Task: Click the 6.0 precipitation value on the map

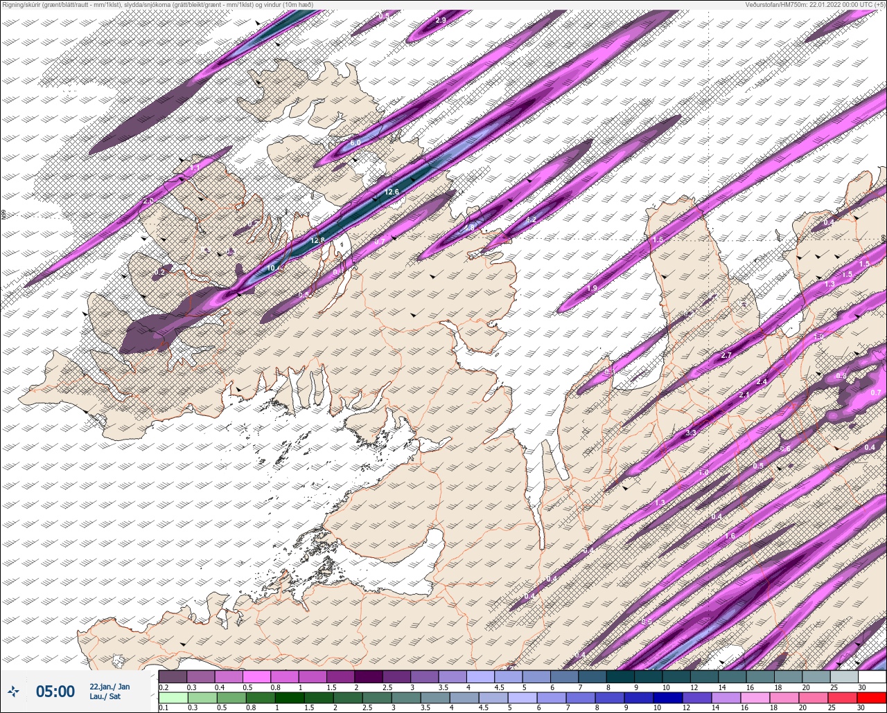Action: (x=355, y=143)
